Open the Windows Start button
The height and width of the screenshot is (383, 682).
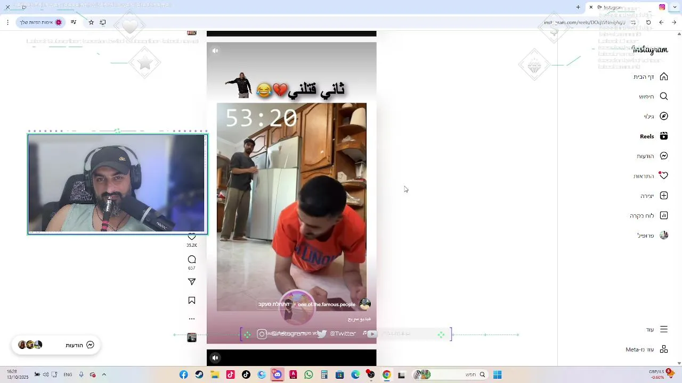pyautogui.click(x=497, y=375)
